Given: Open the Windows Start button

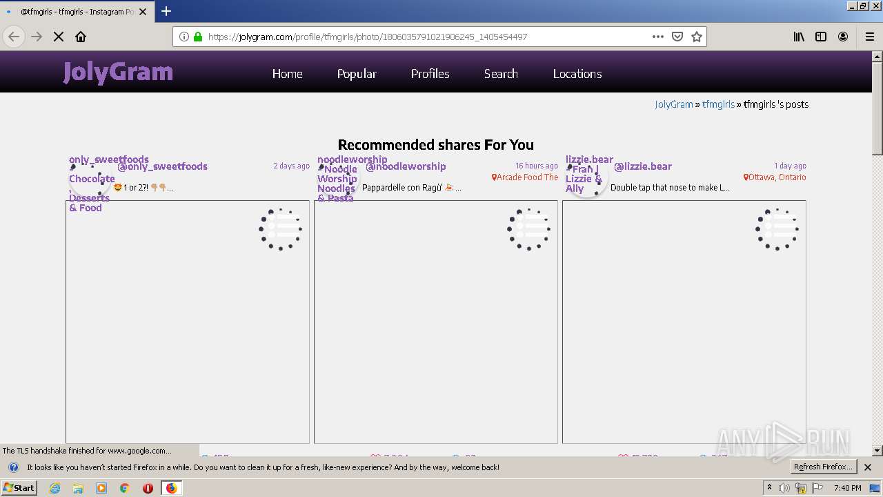Looking at the screenshot, I should [19, 488].
